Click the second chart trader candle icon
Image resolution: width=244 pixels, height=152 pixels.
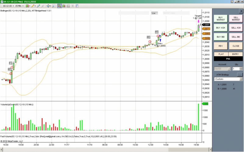pos(64,6)
